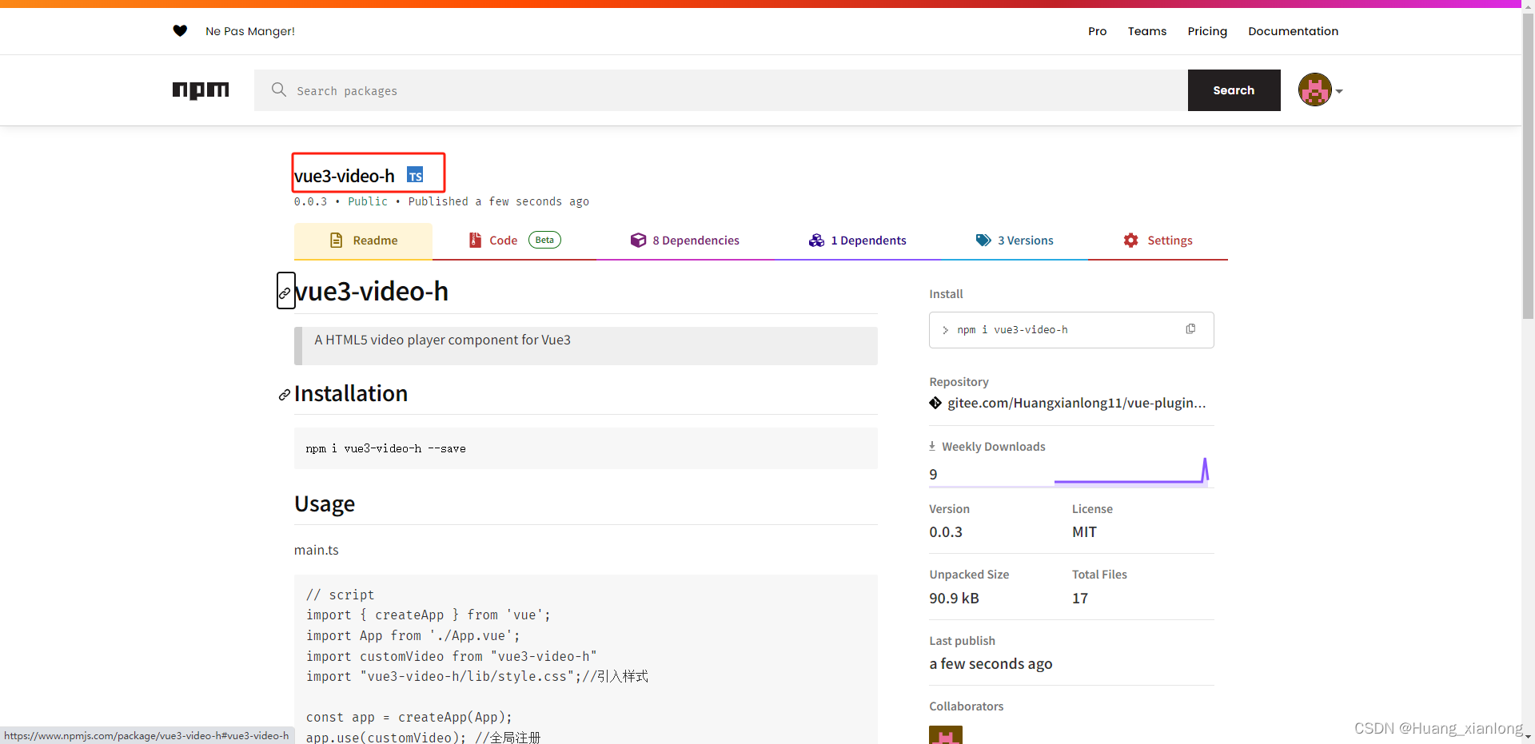Image resolution: width=1535 pixels, height=744 pixels.
Task: Click the magnifier icon in search bar
Action: 278,90
